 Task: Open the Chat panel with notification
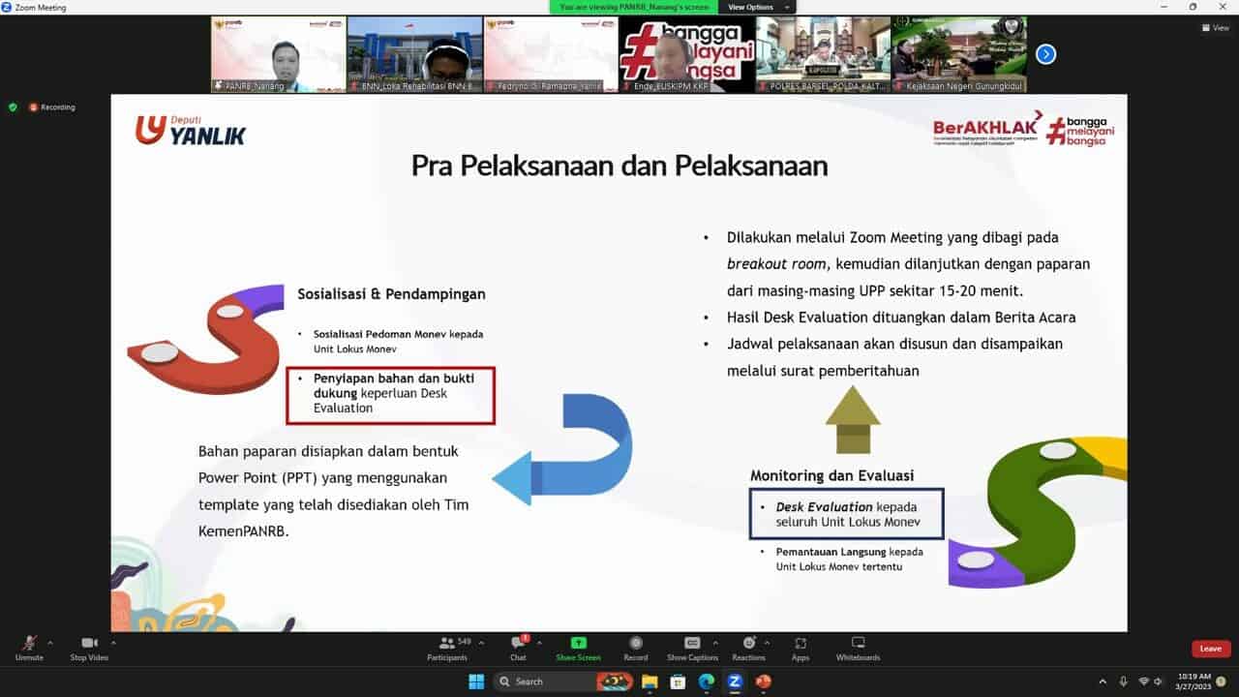pyautogui.click(x=519, y=648)
